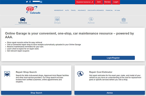Click the Shop Search button
The image size is (146, 96).
pyautogui.click(x=36, y=93)
